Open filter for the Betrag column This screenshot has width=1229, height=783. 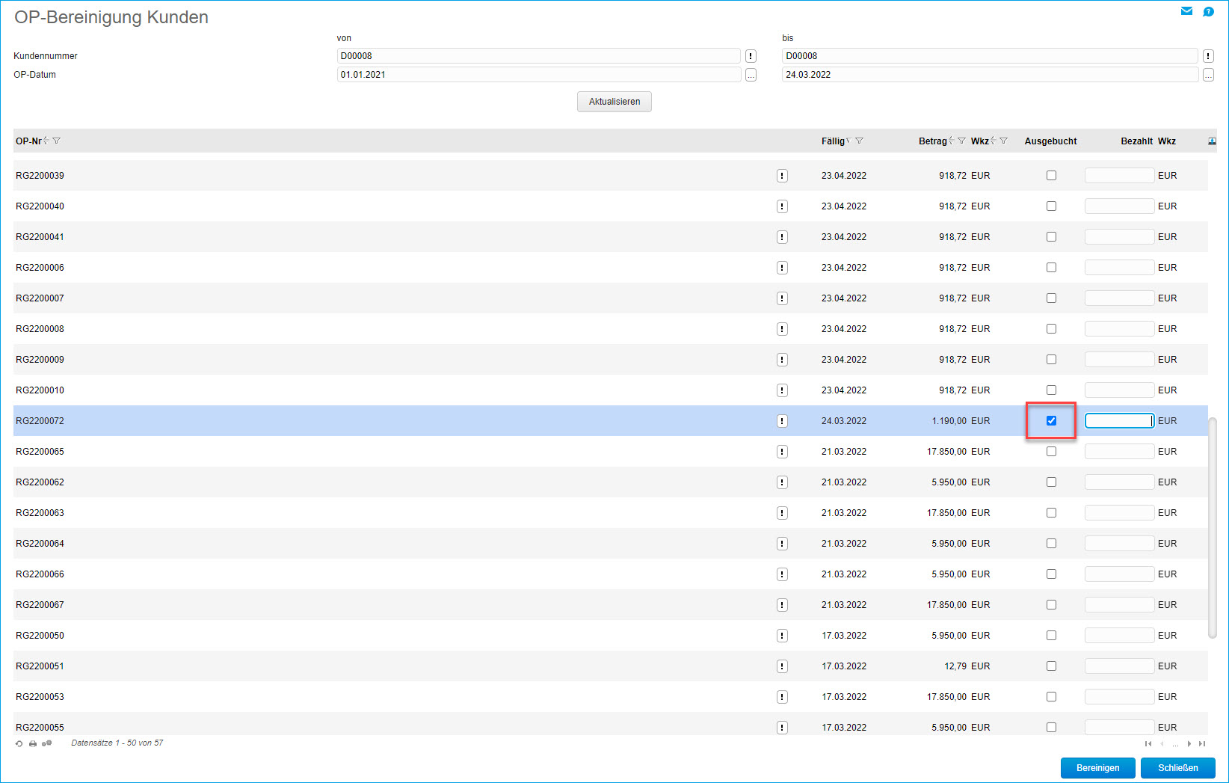pos(962,141)
